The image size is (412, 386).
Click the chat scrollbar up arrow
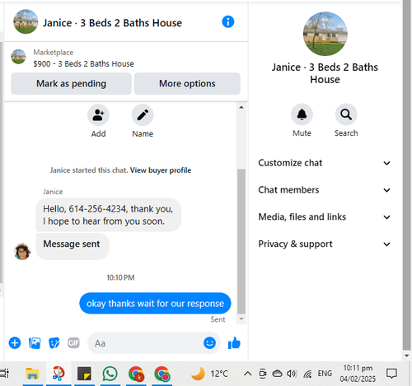point(241,107)
